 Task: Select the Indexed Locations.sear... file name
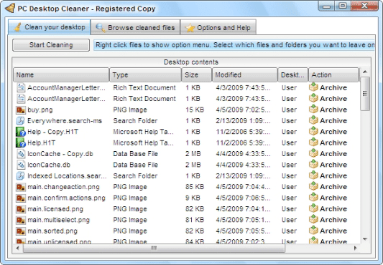click(x=67, y=176)
